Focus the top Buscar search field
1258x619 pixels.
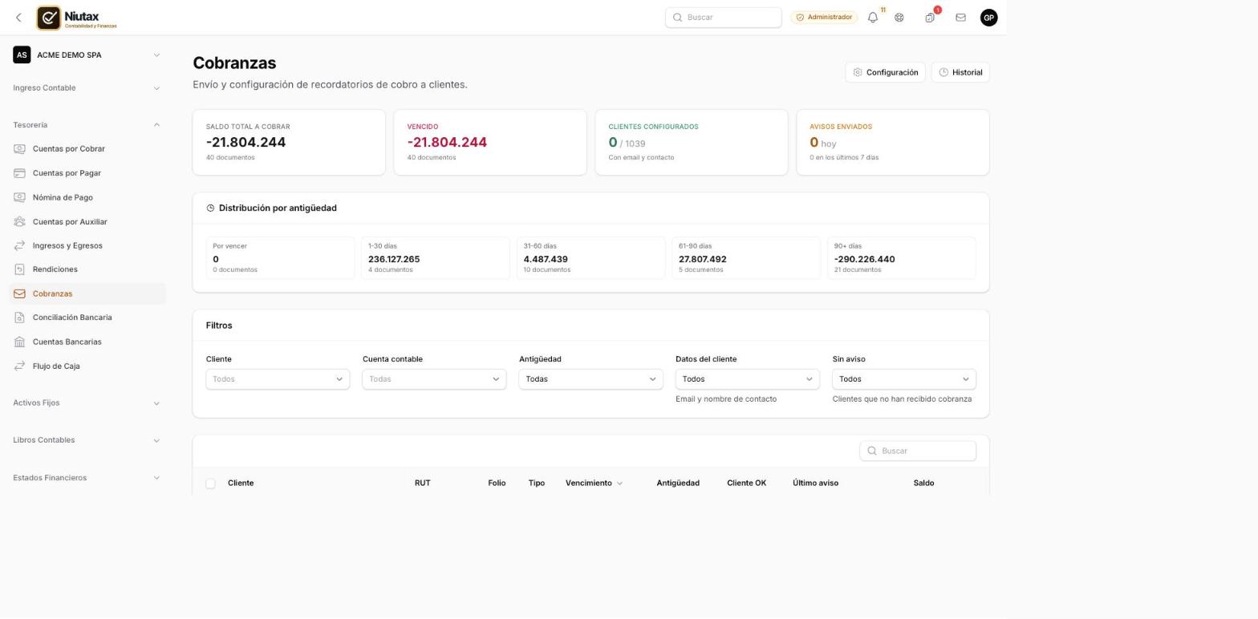pos(724,18)
